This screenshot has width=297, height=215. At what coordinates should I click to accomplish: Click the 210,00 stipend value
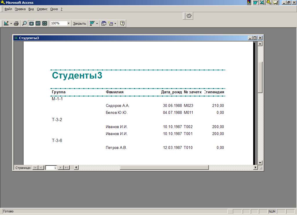pos(218,105)
